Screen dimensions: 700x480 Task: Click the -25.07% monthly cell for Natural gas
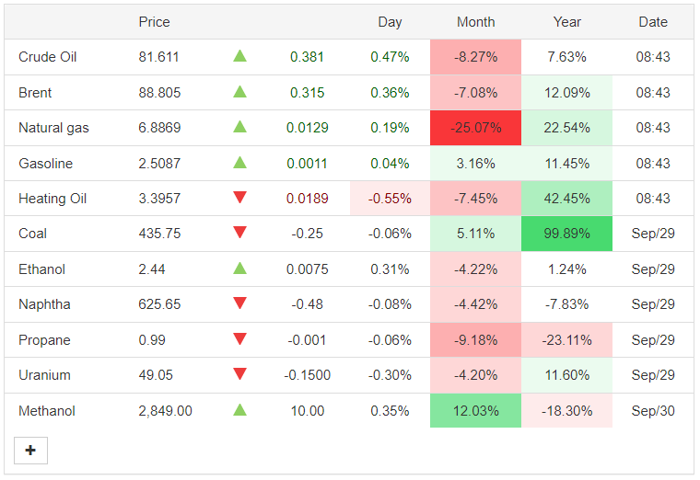point(476,128)
